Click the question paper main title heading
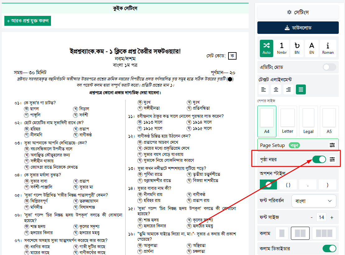This screenshot has height=255, width=345. coord(125,51)
